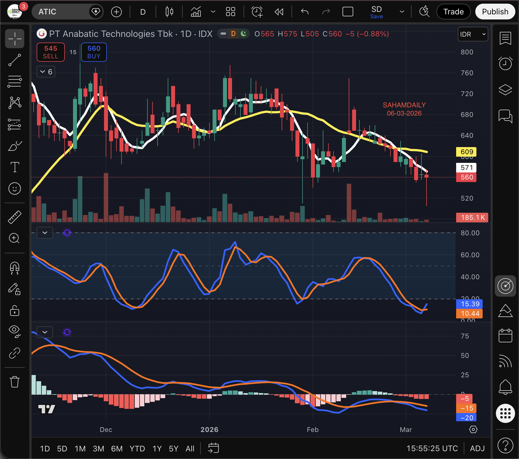Switch to the YTD time range
Screen dimensions: 519x459
coord(137,449)
